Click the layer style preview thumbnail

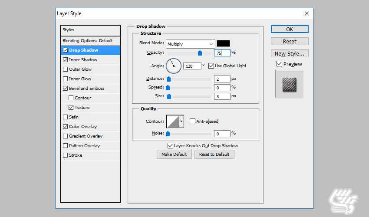[x=290, y=84]
